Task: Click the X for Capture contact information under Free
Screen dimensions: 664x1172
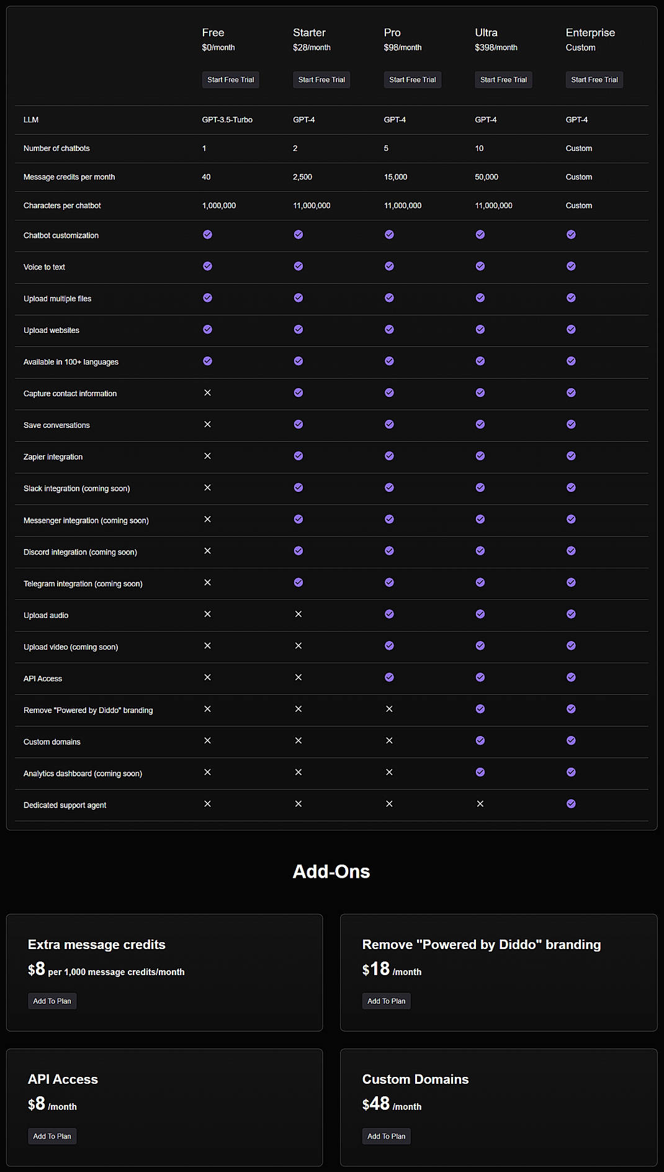Action: pos(207,393)
